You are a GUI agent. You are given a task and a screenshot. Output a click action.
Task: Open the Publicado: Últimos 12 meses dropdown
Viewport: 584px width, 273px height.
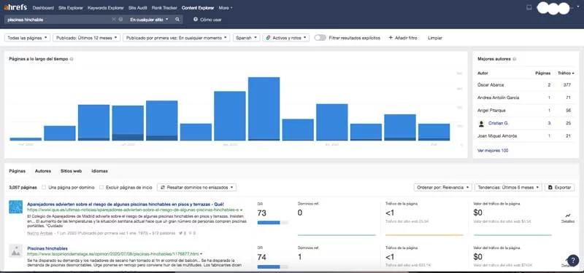click(86, 38)
